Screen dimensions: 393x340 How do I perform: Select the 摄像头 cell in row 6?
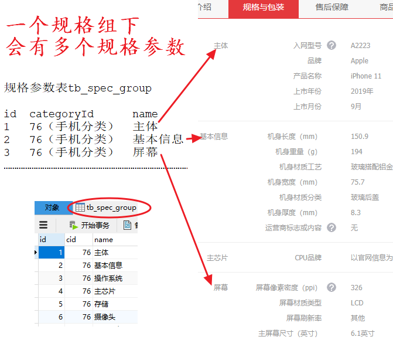(105, 317)
